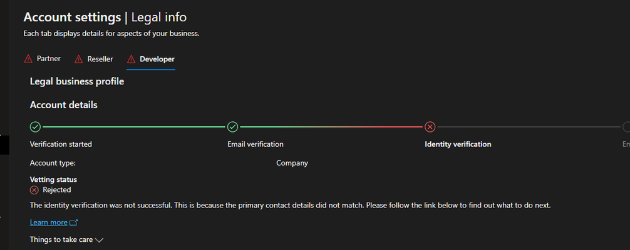This screenshot has width=630, height=250.
Task: Click the green progress line after Verification started
Action: coord(134,127)
